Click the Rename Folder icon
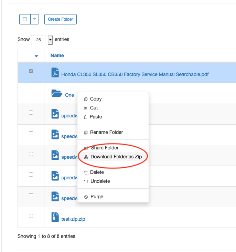Viewport: 236px width, 252px height. pyautogui.click(x=86, y=133)
